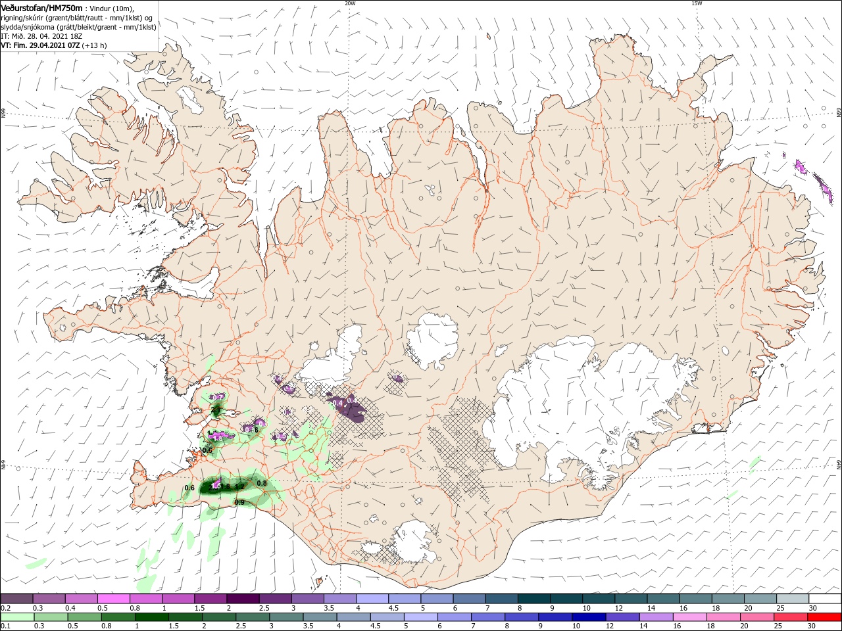Viewport: 842px width, 631px height.
Task: Pick light pink rain swatch between 16 and 18
Action: tap(689, 617)
